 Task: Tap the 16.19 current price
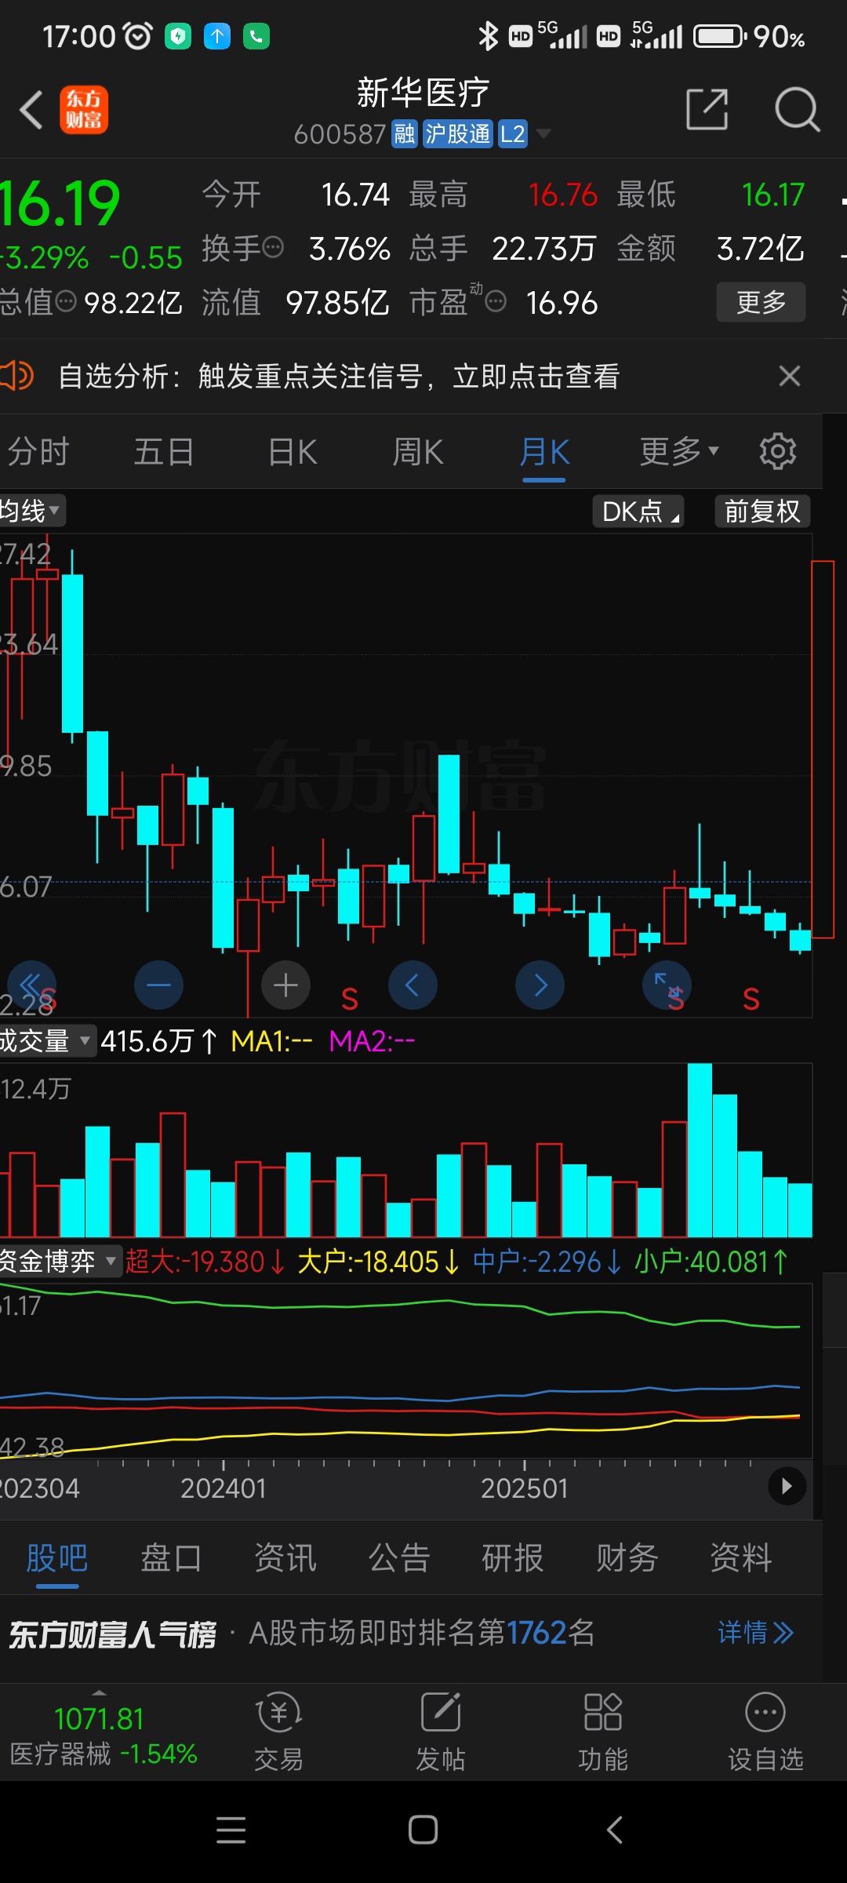tap(60, 203)
